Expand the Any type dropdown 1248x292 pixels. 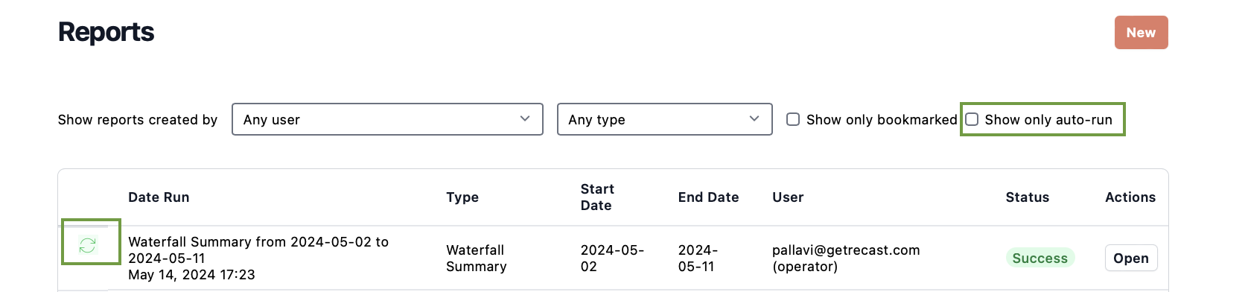coord(664,119)
